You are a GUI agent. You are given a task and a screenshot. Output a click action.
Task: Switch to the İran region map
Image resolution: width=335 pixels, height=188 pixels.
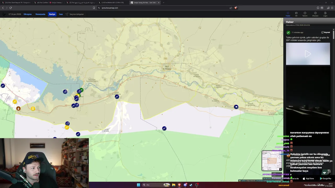tap(61, 14)
